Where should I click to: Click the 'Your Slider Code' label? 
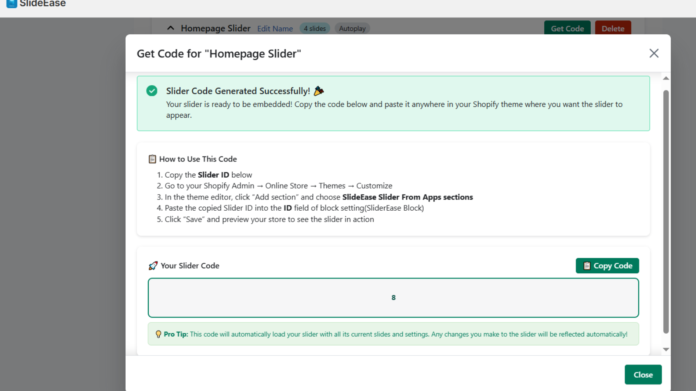pos(190,265)
